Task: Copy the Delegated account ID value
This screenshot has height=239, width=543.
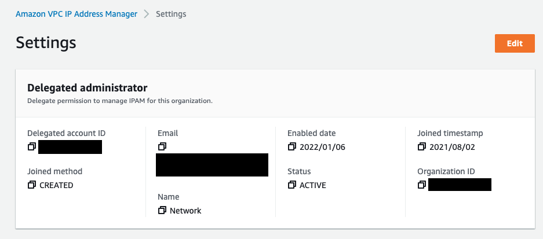Action: [31, 146]
